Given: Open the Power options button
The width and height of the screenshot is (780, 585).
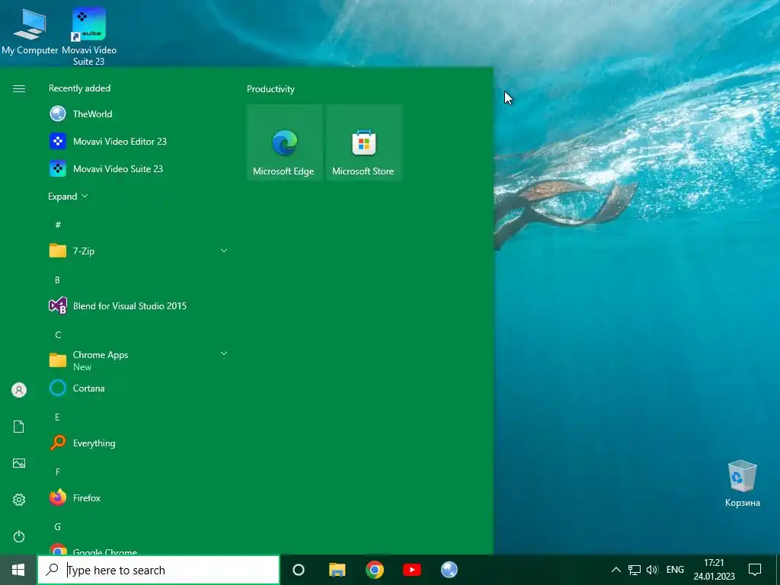Looking at the screenshot, I should (x=19, y=536).
